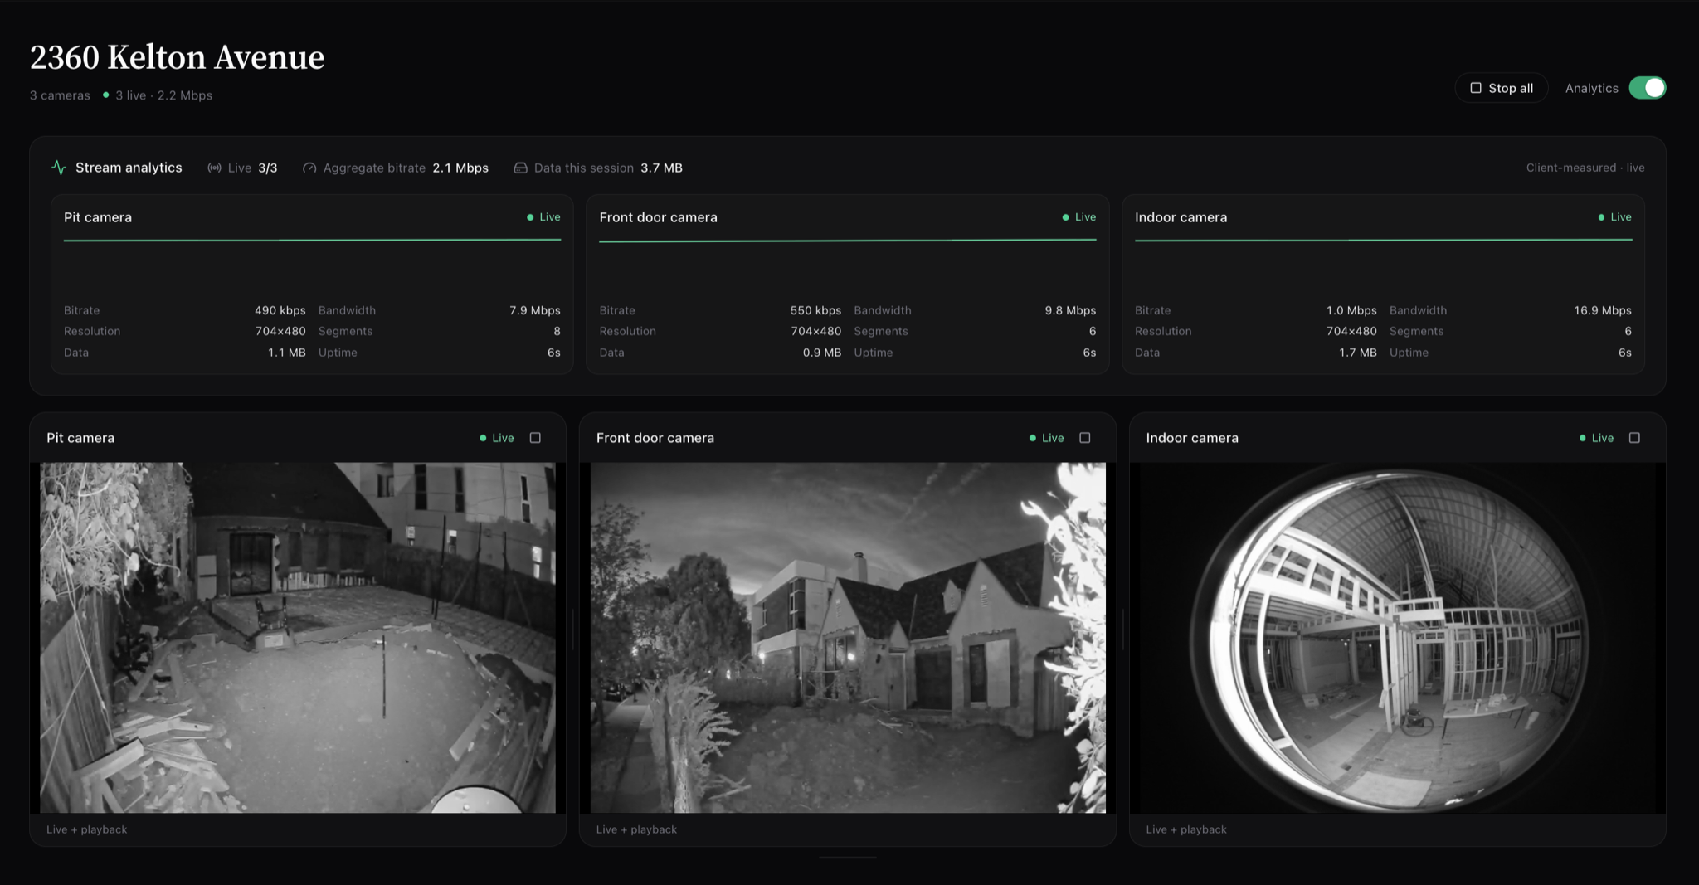Click the Stream analytics pulse icon

(59, 168)
